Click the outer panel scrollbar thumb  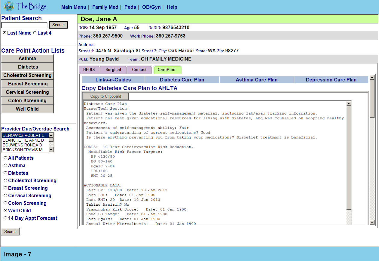point(372,99)
